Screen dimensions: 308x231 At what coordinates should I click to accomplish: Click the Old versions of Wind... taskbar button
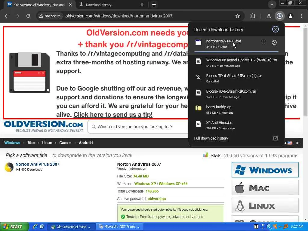point(71,226)
